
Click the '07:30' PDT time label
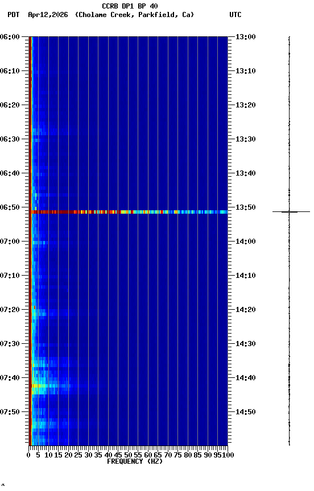click(x=10, y=344)
